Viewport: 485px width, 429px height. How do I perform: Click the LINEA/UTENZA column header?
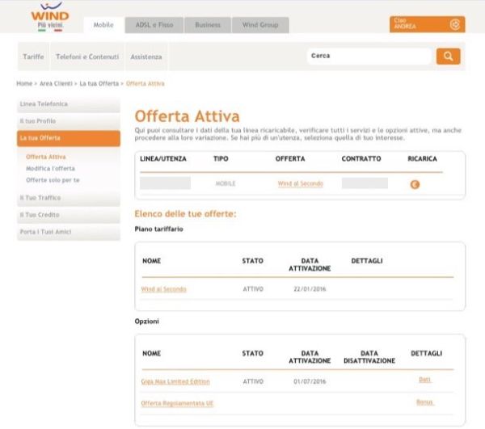(163, 159)
